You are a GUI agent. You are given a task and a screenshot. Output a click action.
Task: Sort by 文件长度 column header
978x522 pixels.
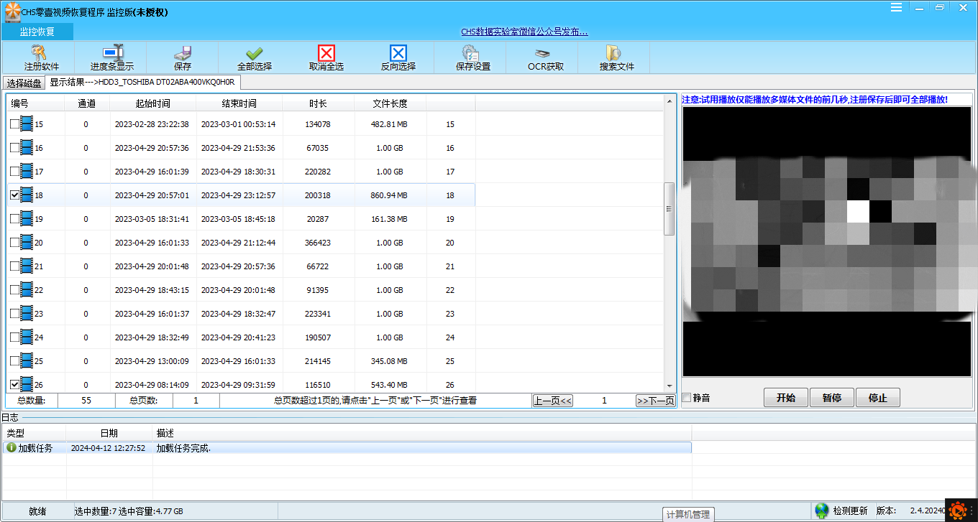[390, 103]
